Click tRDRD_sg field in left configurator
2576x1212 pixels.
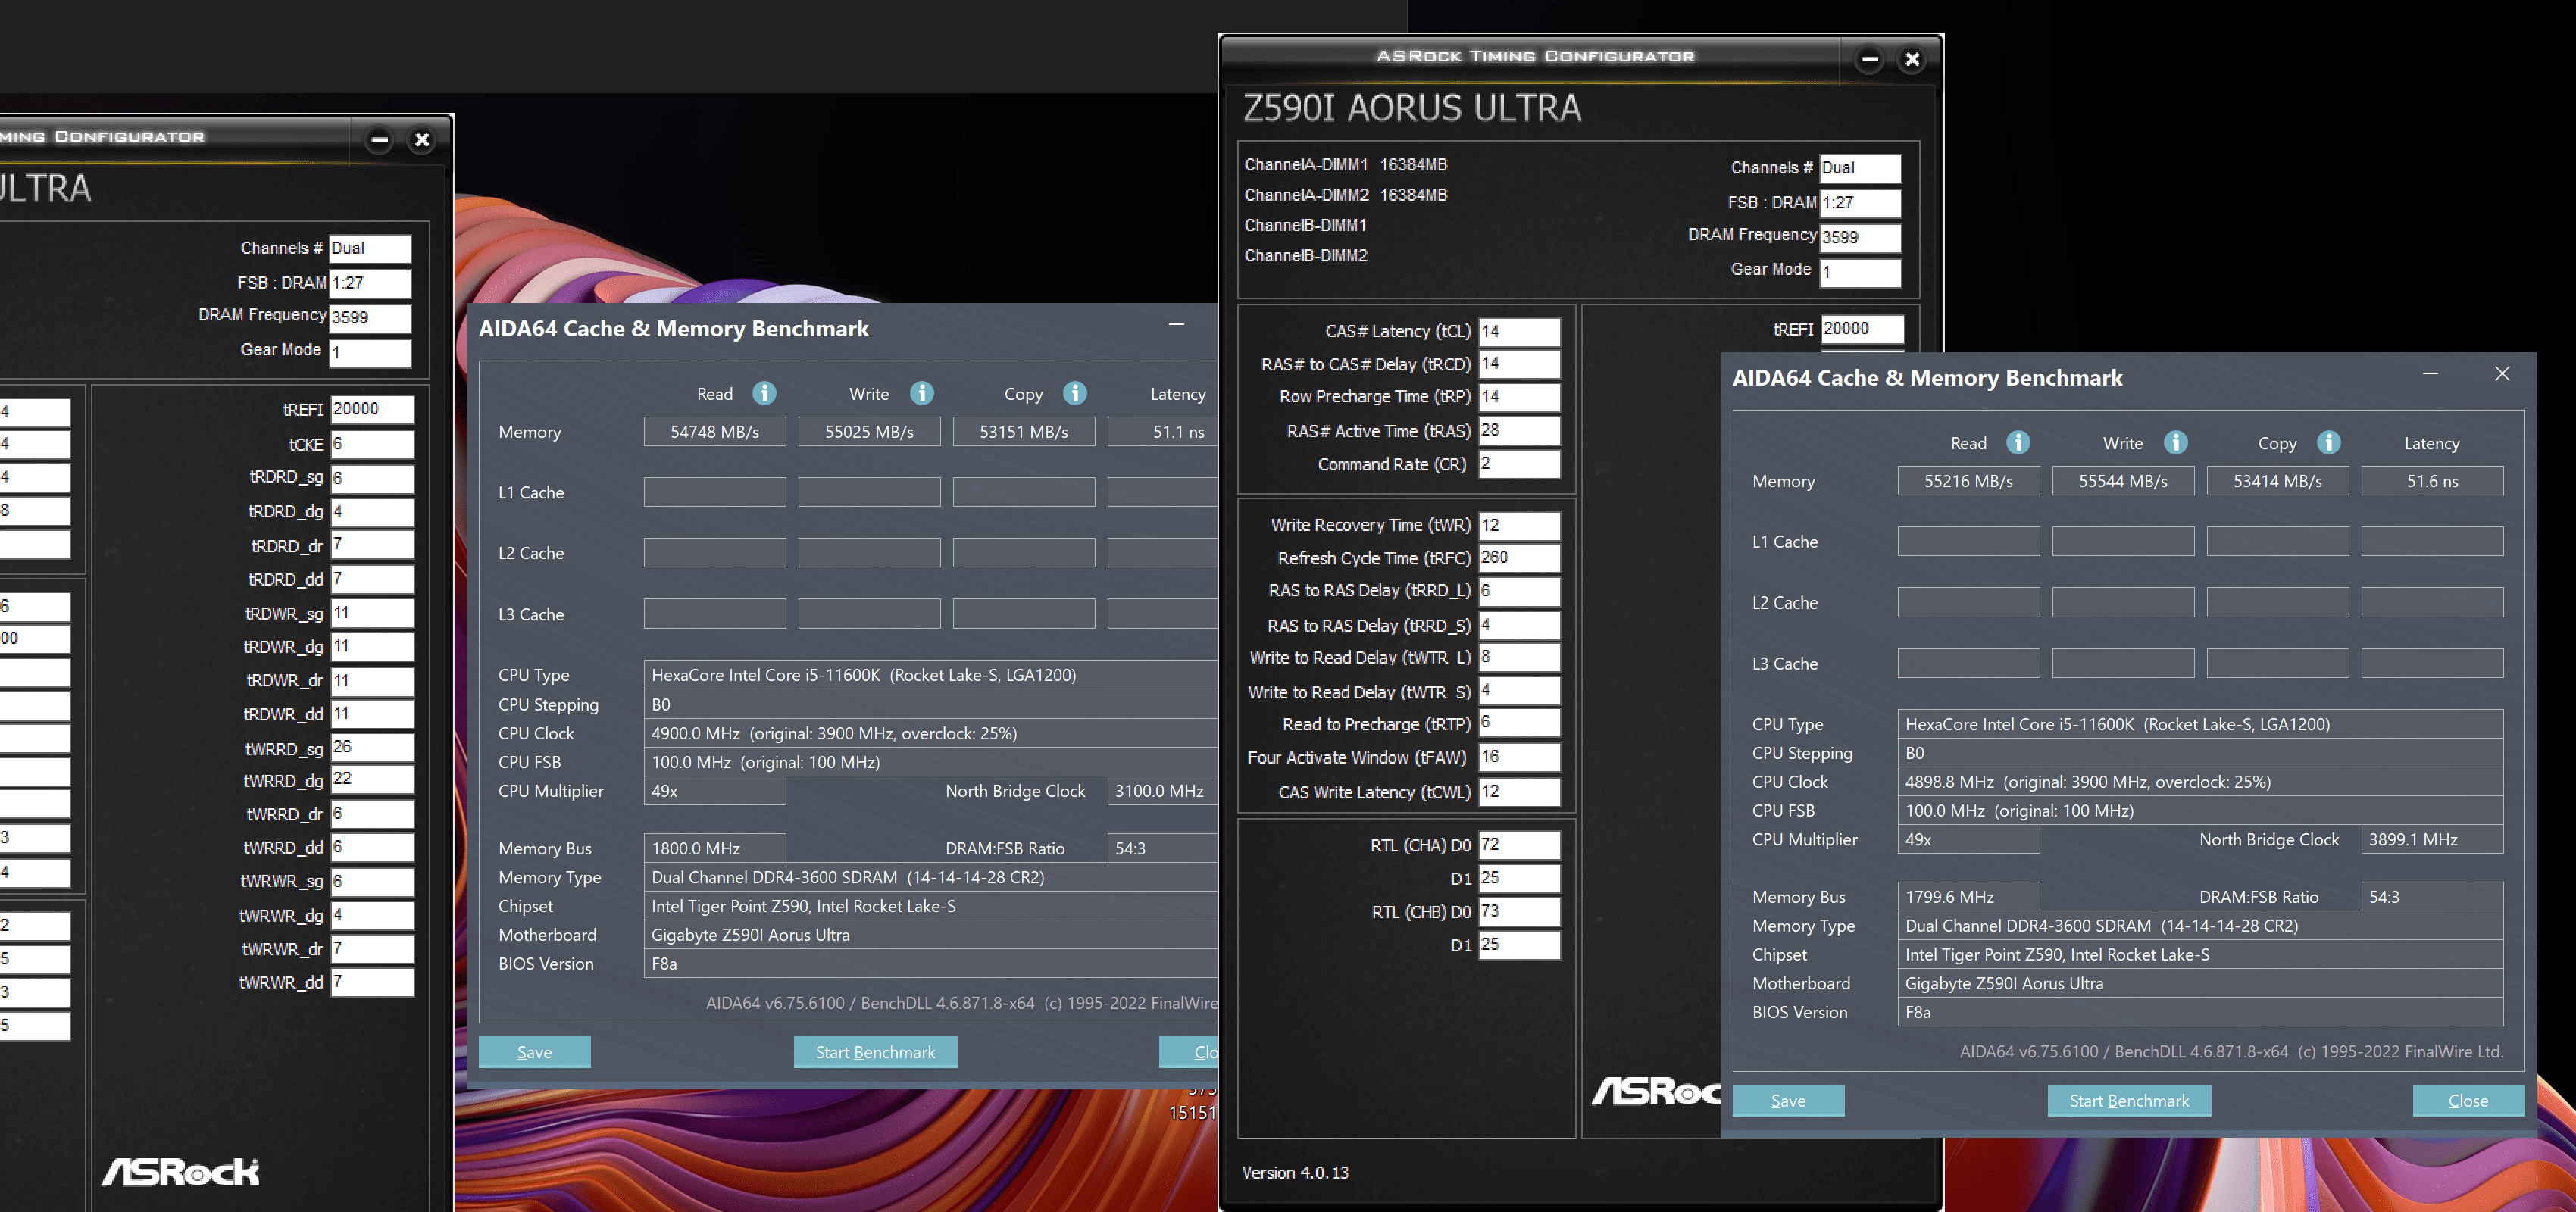point(371,477)
